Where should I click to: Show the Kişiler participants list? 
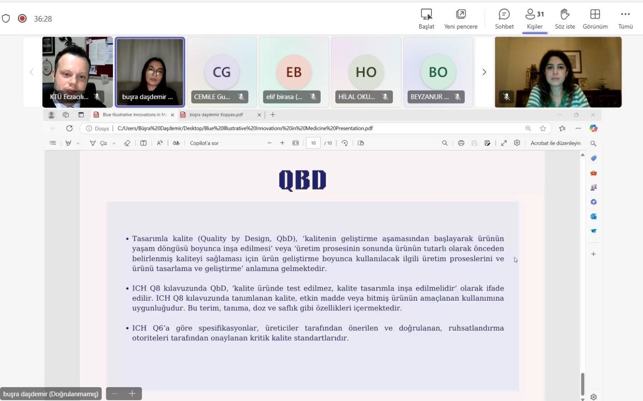[534, 19]
